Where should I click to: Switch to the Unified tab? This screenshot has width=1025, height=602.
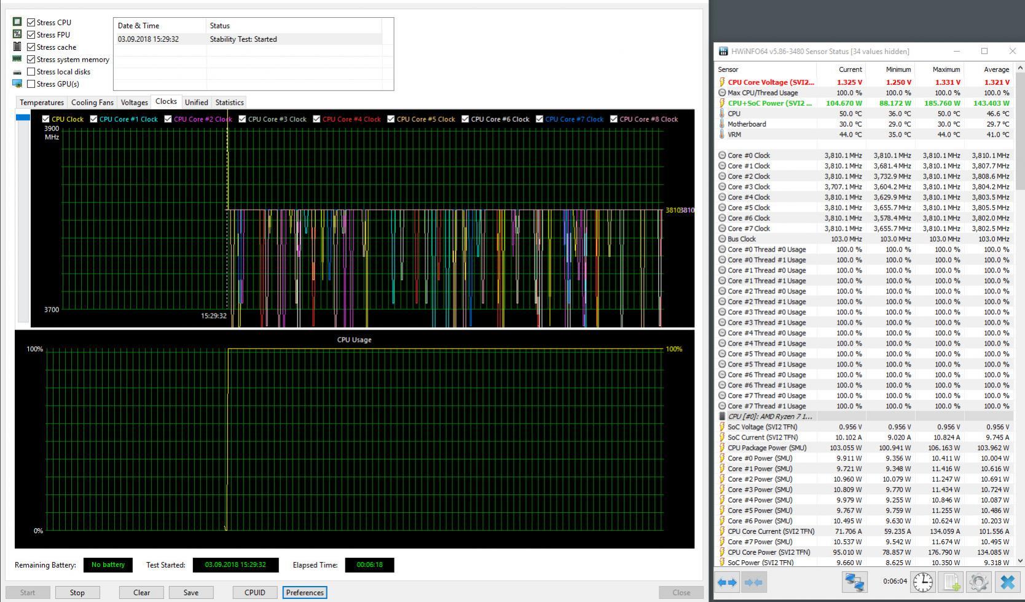click(196, 102)
